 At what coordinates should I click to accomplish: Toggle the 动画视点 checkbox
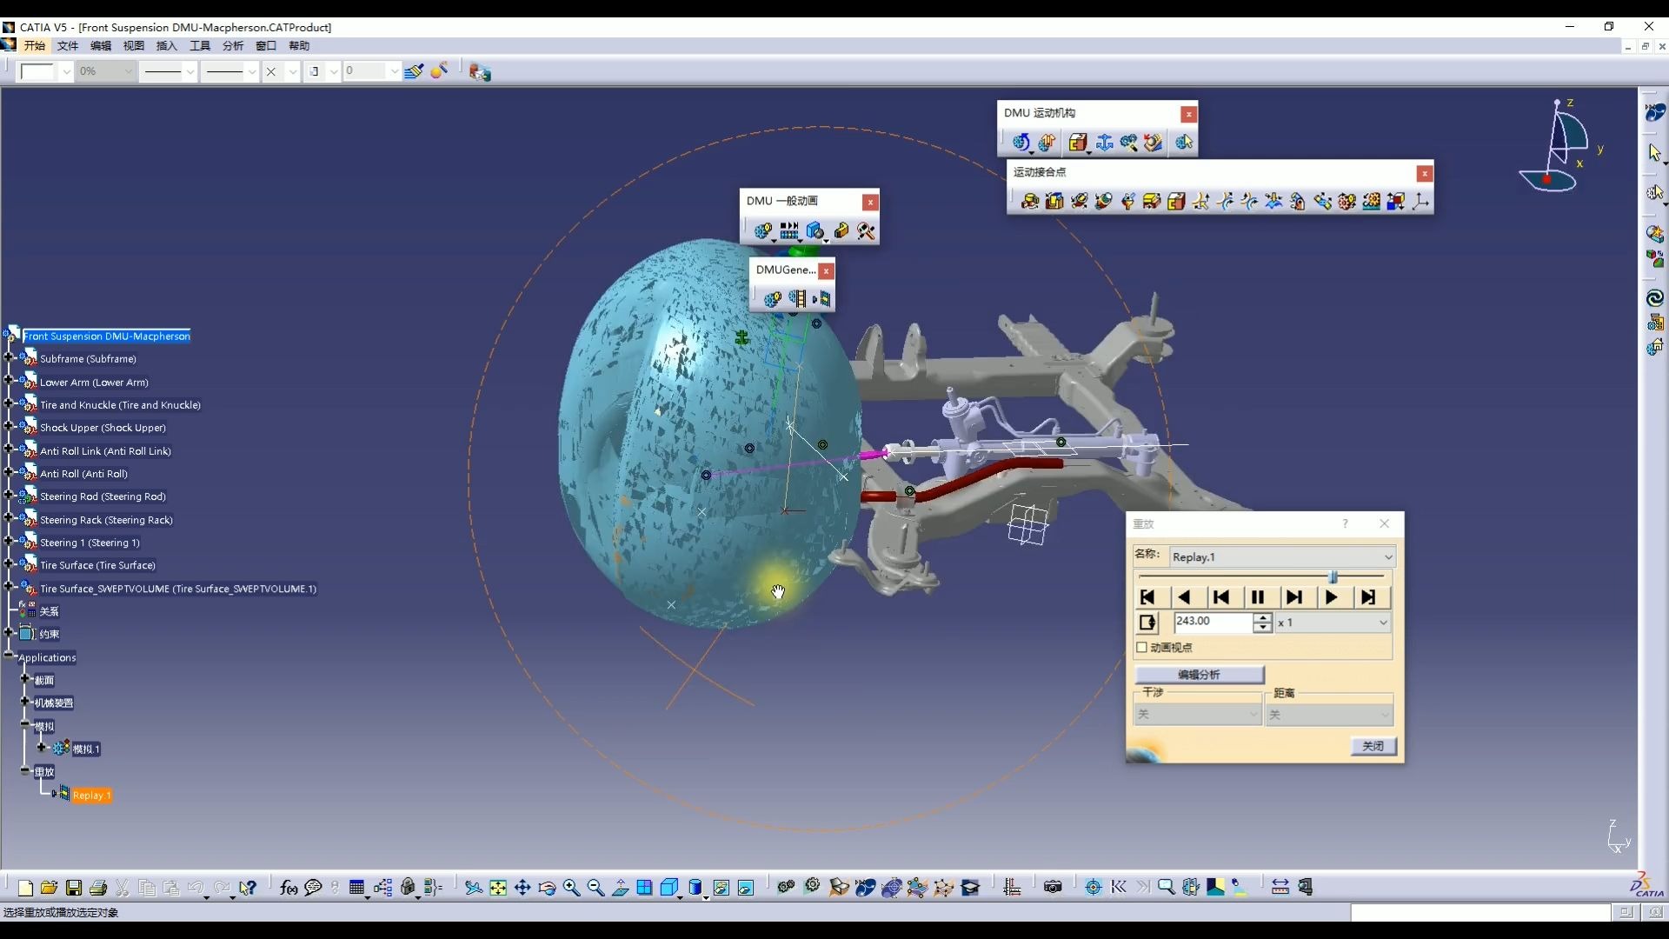coord(1142,648)
